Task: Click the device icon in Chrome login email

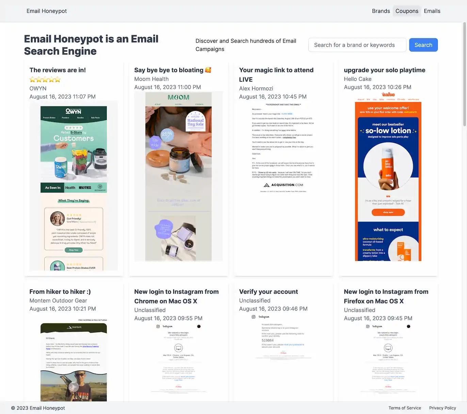Action: click(x=178, y=348)
